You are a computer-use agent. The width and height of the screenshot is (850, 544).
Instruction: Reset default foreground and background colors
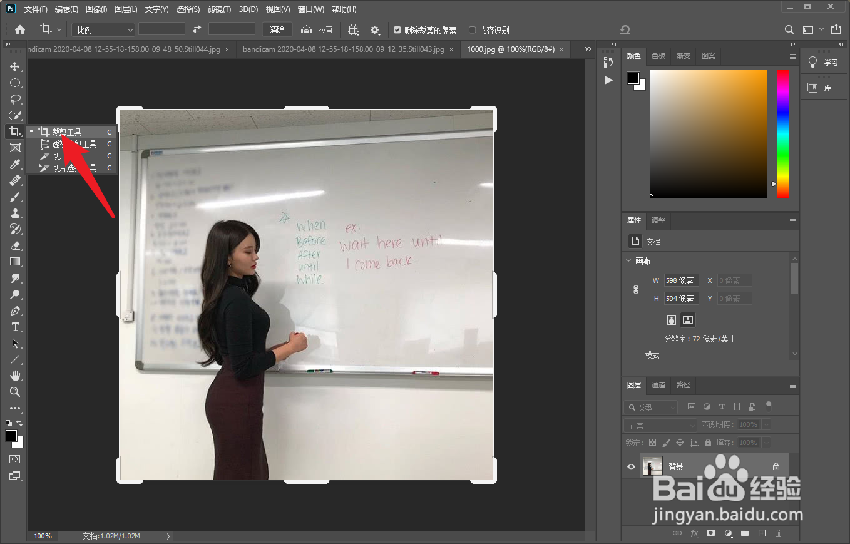tap(9, 423)
